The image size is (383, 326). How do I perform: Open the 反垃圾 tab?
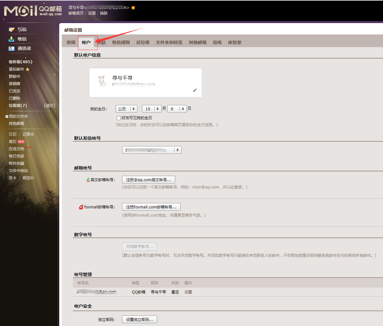143,42
